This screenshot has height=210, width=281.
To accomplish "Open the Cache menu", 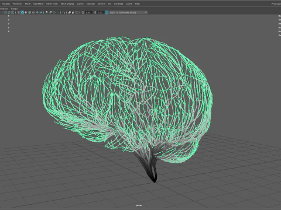I will [129, 3].
